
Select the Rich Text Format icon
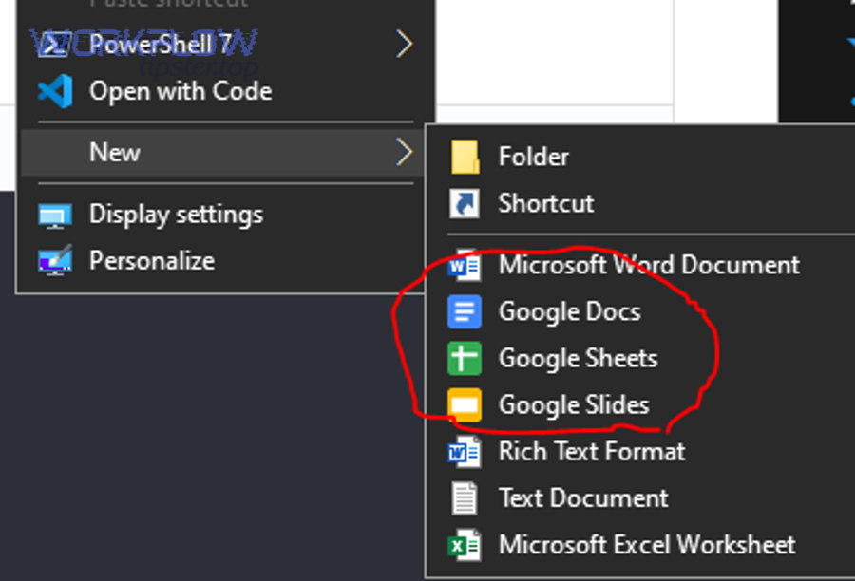pyautogui.click(x=465, y=452)
